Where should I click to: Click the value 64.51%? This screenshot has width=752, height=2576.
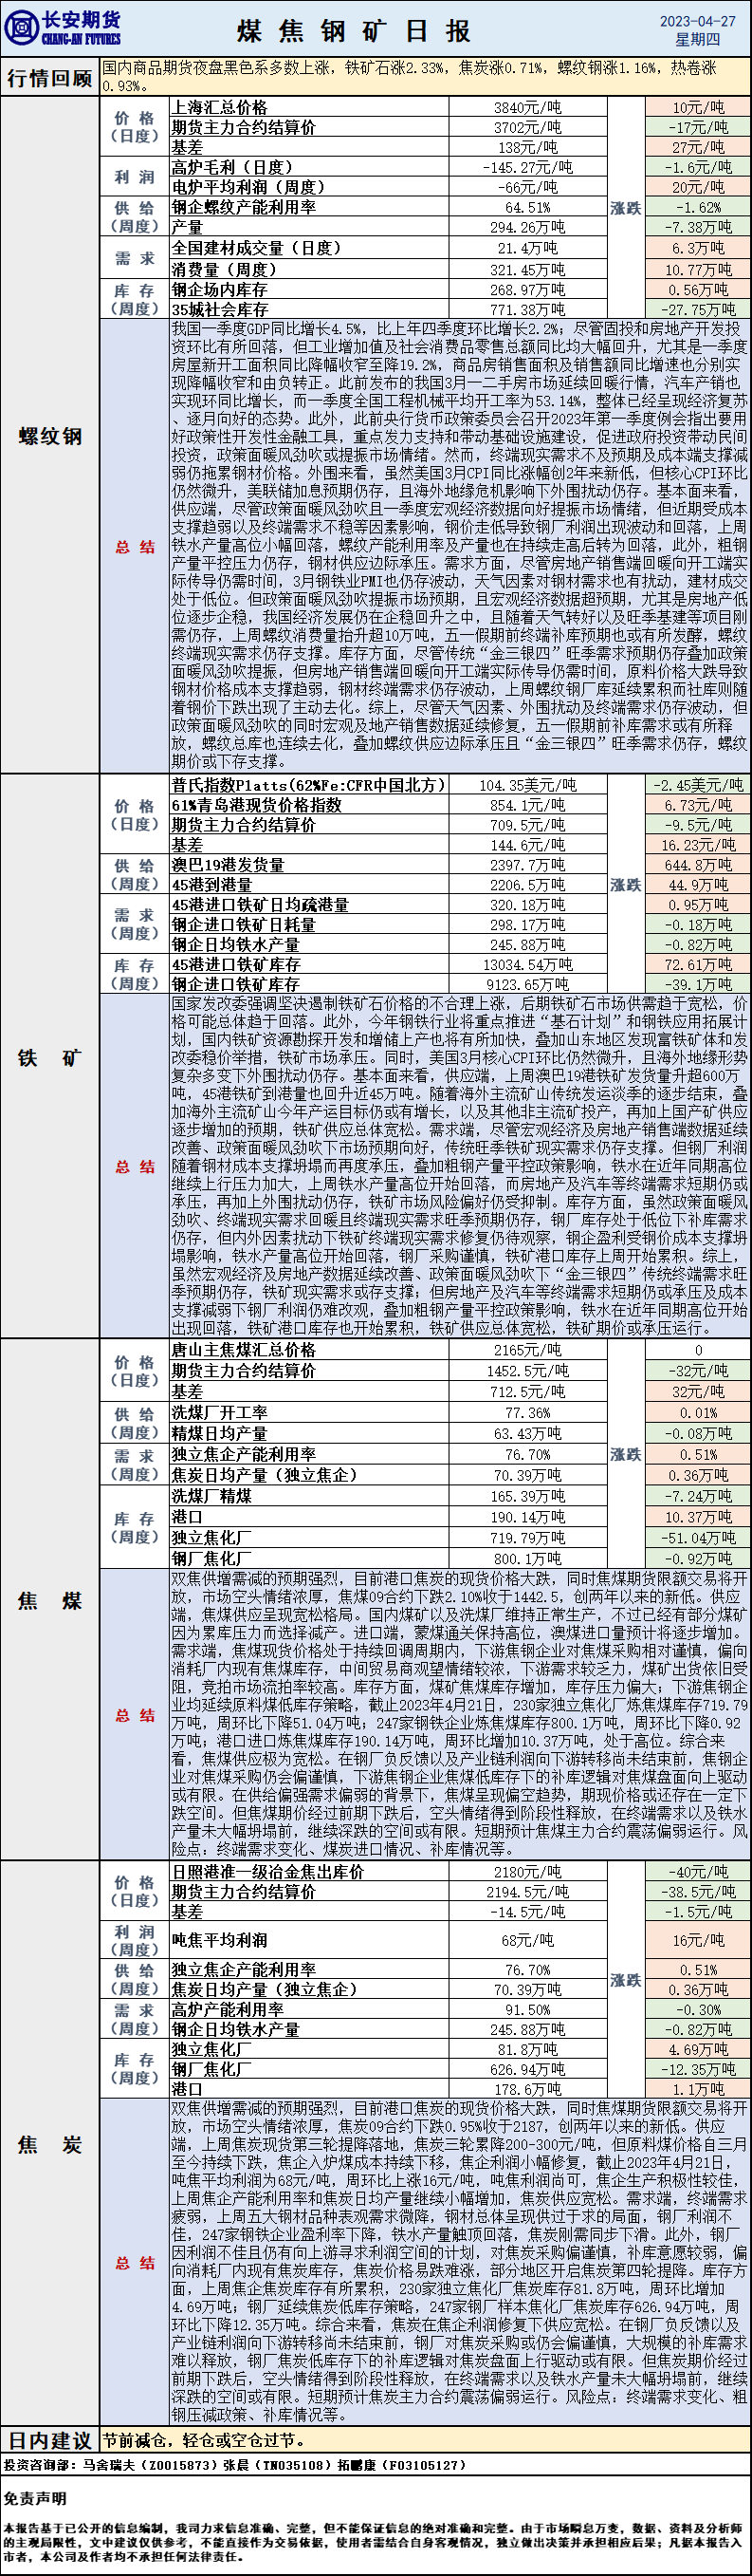click(527, 208)
